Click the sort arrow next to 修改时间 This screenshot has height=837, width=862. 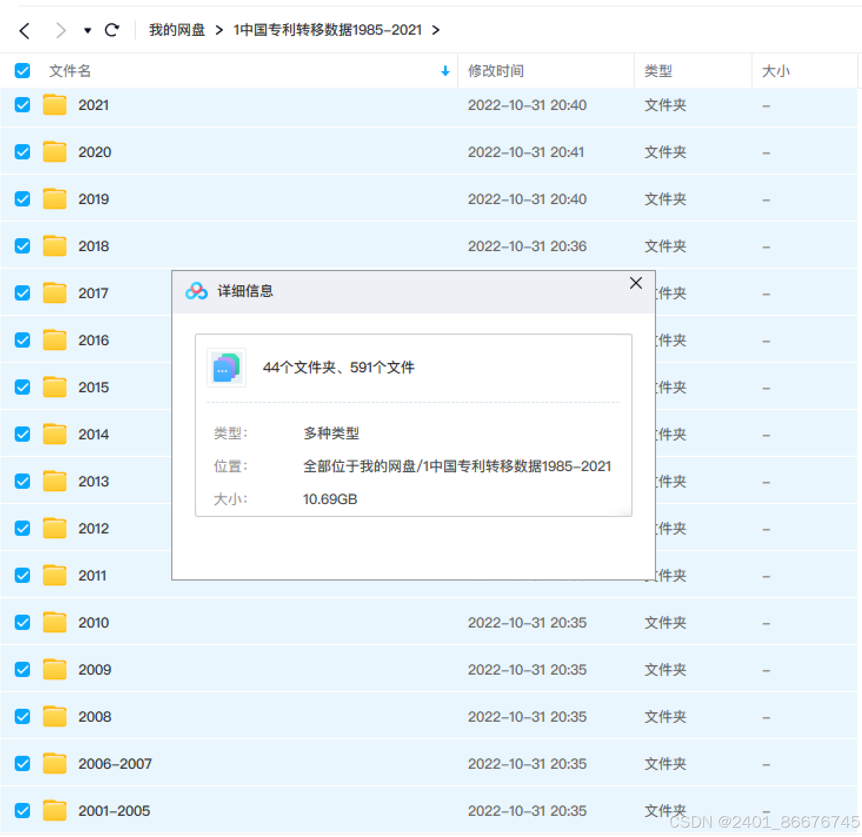tap(445, 71)
